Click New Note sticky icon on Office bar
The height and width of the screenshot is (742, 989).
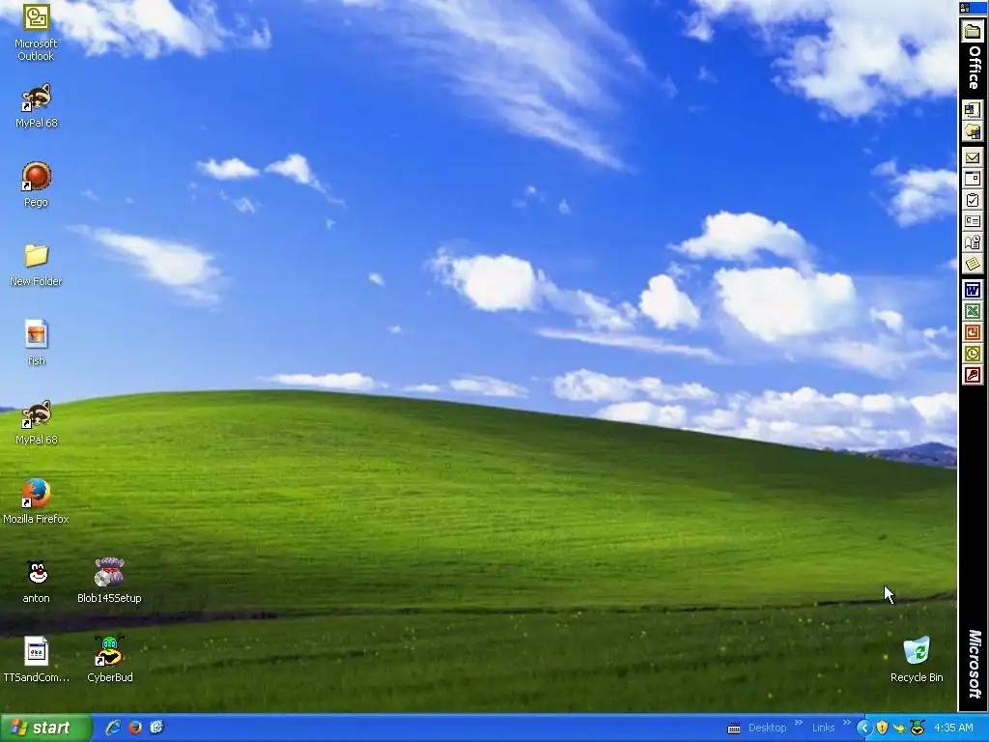click(x=973, y=264)
